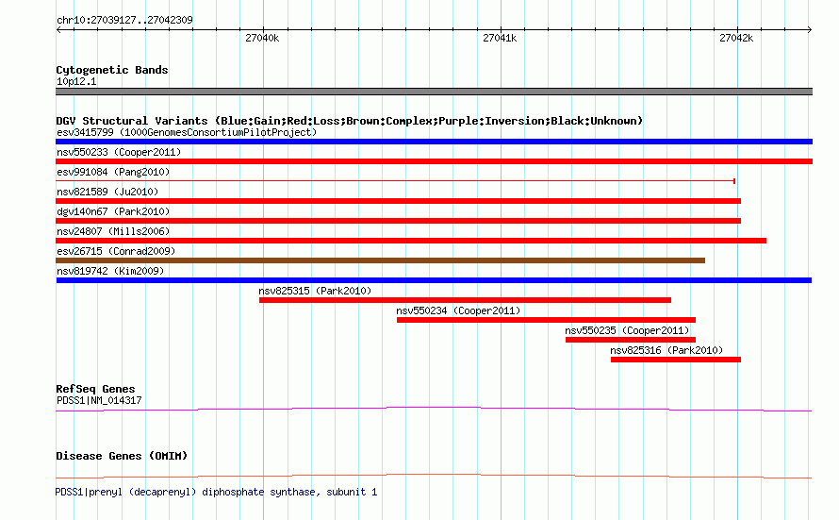Viewport: 839px width, 520px height.
Task: Click the Disease Genes (OMIM) track heading
Action: [x=122, y=456]
